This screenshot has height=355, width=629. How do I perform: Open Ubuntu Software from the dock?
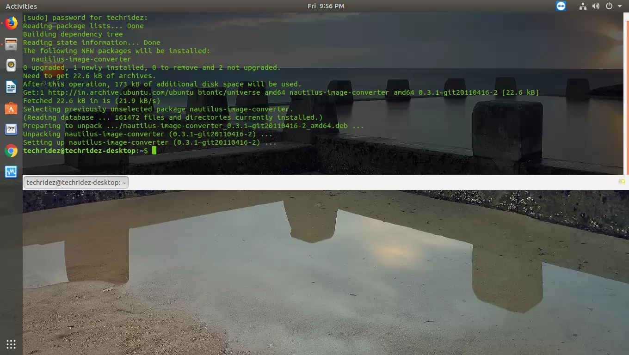tap(11, 108)
